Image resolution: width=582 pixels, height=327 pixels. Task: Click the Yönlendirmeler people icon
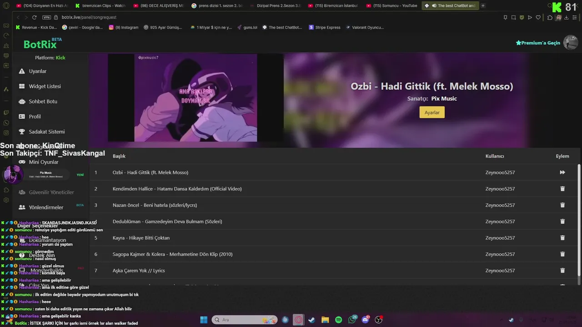[x=22, y=207]
